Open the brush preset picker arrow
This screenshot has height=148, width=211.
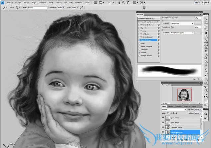20,8
